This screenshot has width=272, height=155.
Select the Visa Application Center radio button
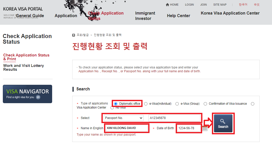pos(252,104)
